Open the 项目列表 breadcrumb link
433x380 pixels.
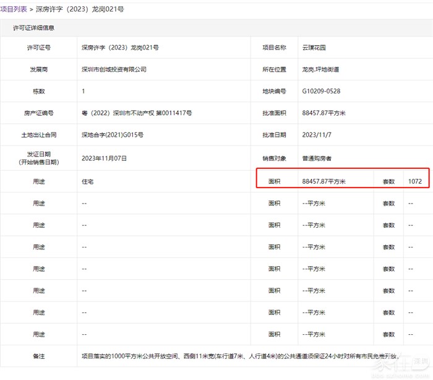[x=14, y=9]
